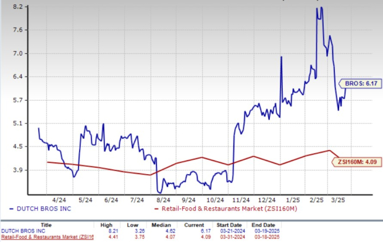Click the 8.21 high value cell
The height and width of the screenshot is (242, 383).
pos(112,231)
